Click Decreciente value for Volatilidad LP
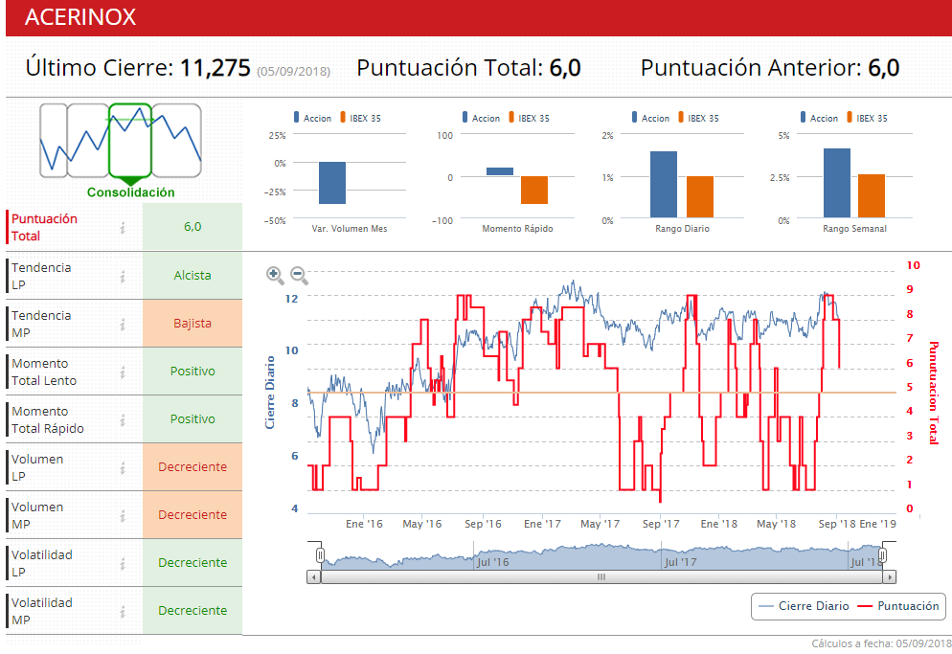The image size is (952, 654). [193, 563]
